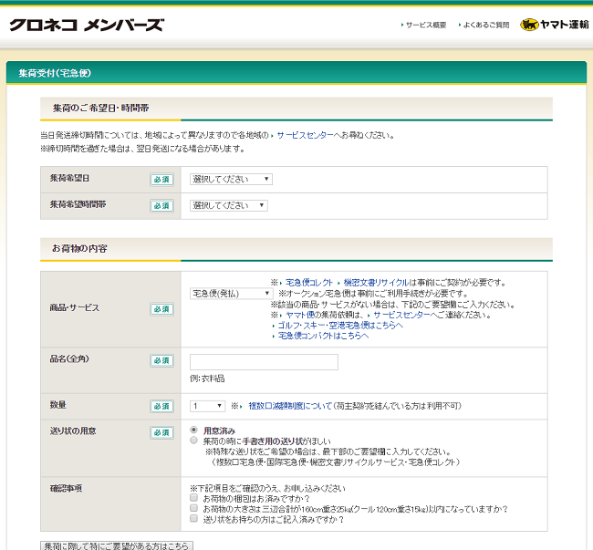Open the 数量 dropdown showing 1

pos(207,406)
